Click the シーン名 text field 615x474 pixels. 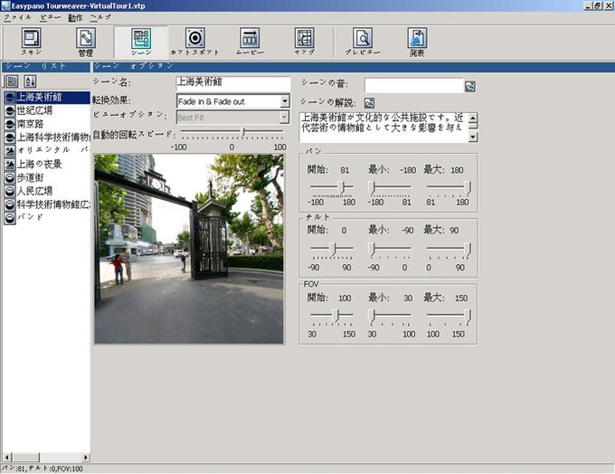[x=233, y=83]
